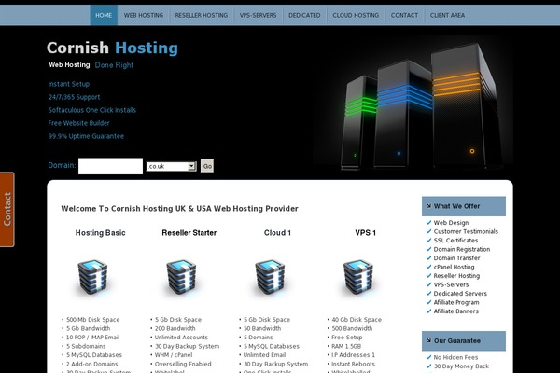Open Domain Transfer link

coord(456,257)
